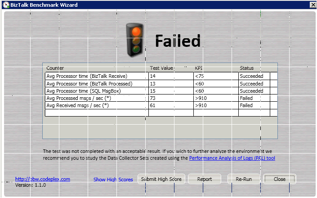Image resolution: width=317 pixels, height=198 pixels.
Task: Open the Report button
Action: (205, 179)
